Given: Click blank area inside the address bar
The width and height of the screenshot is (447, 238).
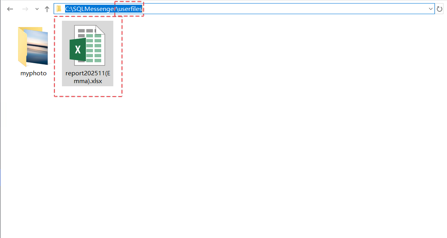Looking at the screenshot, I should point(274,9).
